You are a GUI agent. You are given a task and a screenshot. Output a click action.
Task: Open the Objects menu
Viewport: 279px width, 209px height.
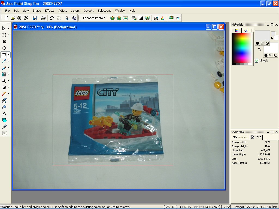[89, 11]
